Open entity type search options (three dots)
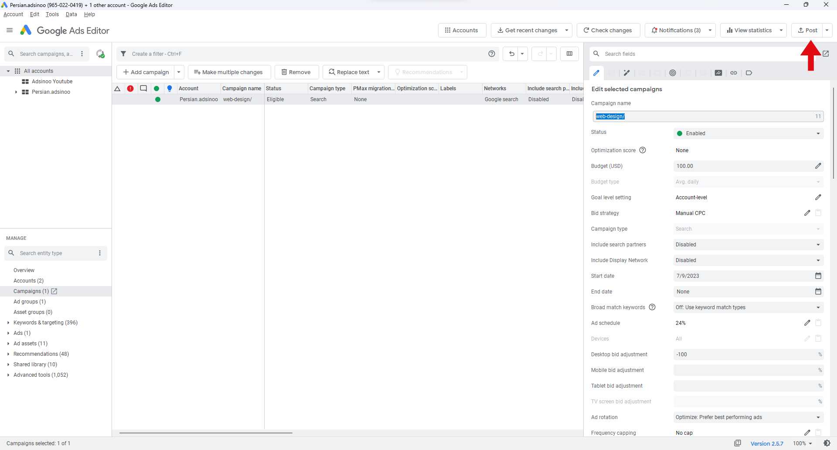This screenshot has height=450, width=837. click(x=100, y=253)
